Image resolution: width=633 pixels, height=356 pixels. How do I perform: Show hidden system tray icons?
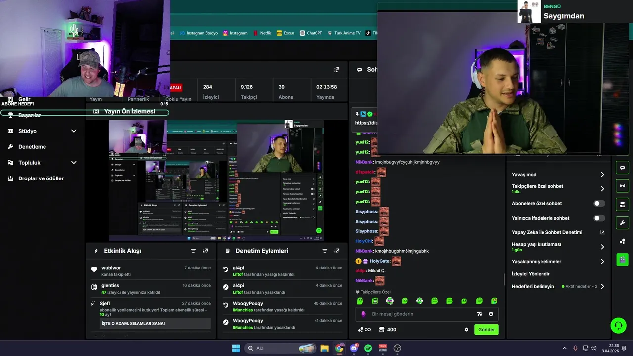tap(564, 348)
